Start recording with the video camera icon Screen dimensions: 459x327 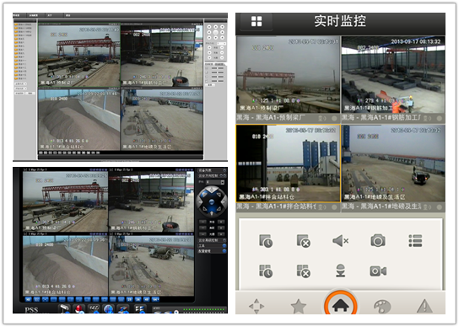(x=378, y=271)
